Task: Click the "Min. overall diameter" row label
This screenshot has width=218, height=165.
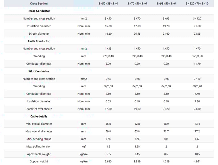Action: (x=39, y=124)
